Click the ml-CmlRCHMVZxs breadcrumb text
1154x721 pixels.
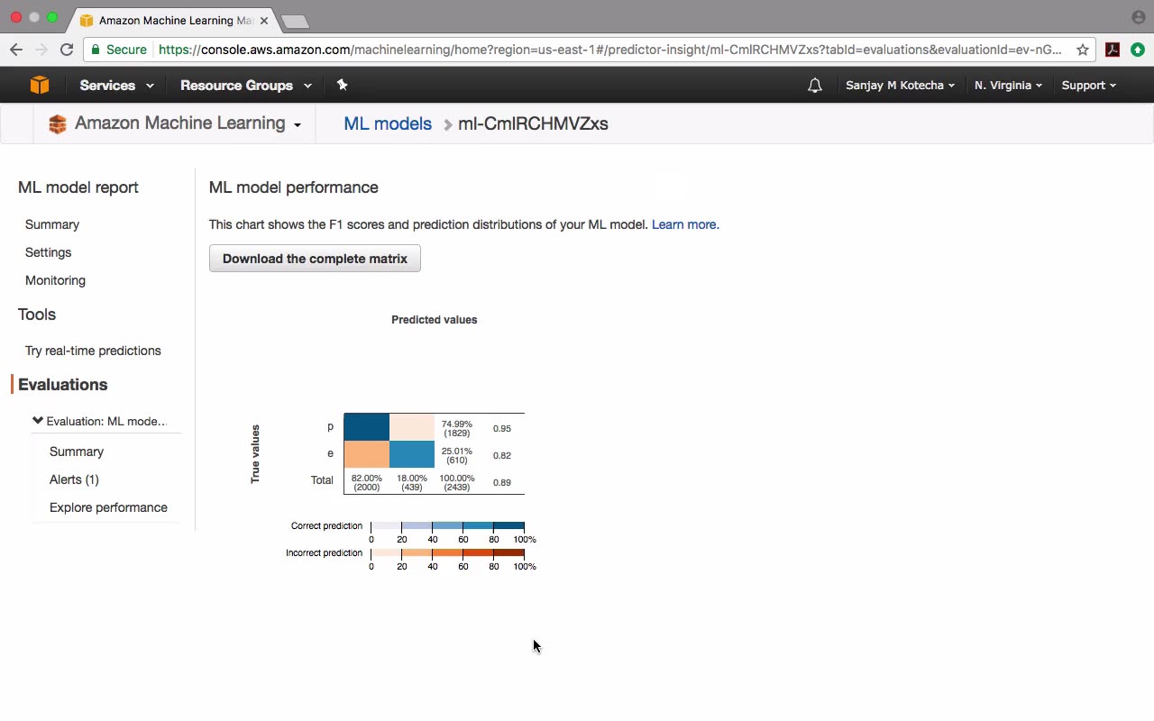[x=533, y=123]
